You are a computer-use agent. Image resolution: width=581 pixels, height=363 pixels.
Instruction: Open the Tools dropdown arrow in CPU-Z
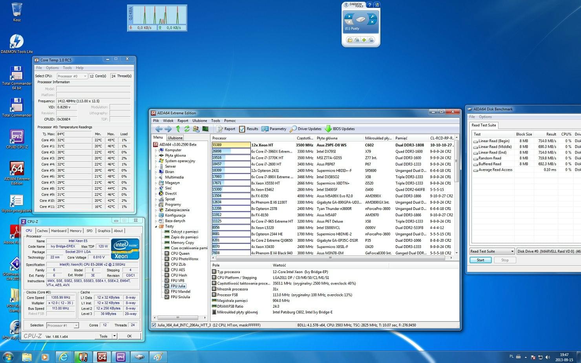click(x=114, y=336)
